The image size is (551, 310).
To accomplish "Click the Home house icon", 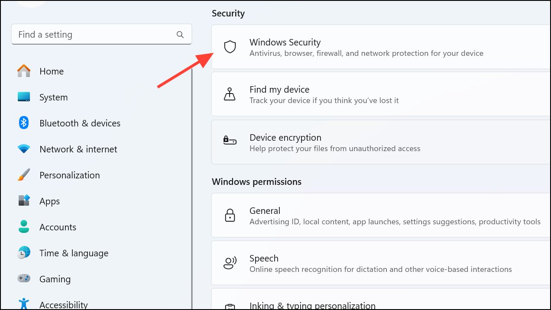I will (24, 71).
